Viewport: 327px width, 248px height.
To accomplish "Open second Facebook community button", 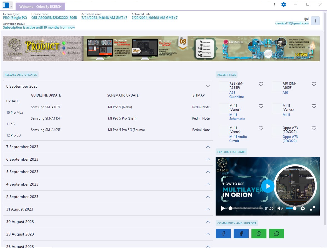I will pyautogui.click(x=241, y=233).
